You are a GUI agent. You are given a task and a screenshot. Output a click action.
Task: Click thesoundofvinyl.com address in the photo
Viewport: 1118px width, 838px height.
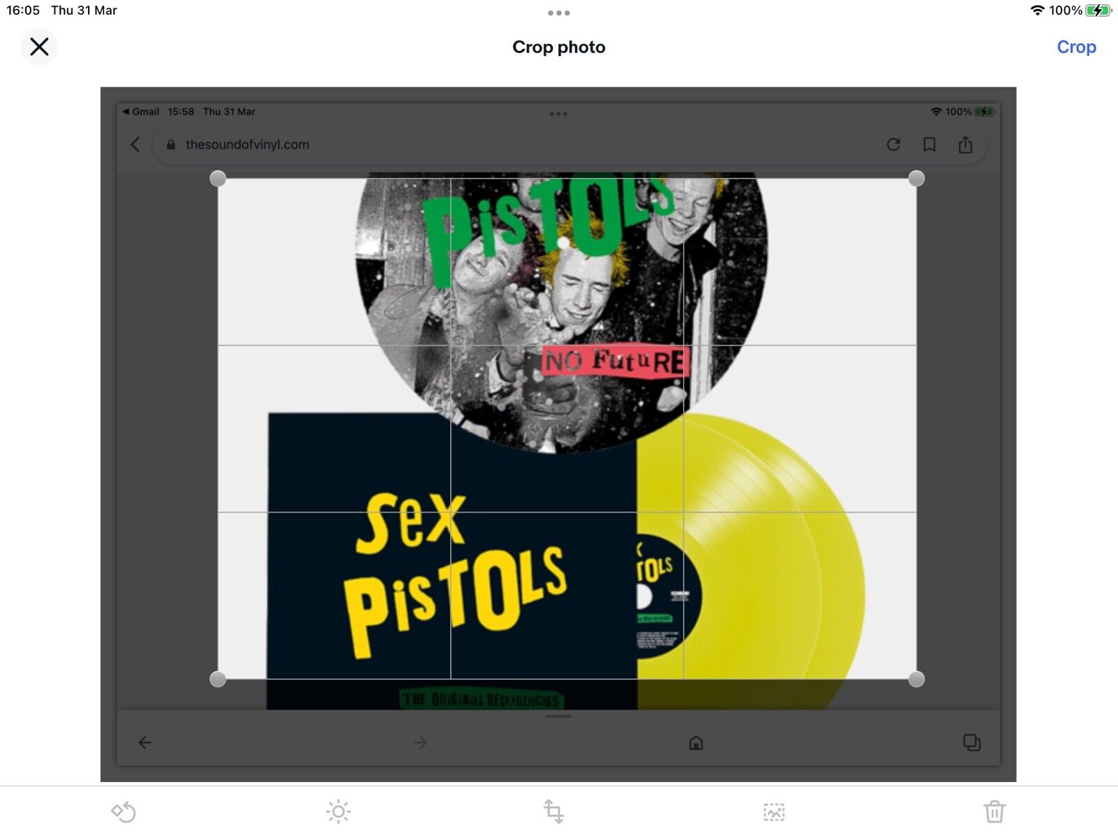point(247,145)
